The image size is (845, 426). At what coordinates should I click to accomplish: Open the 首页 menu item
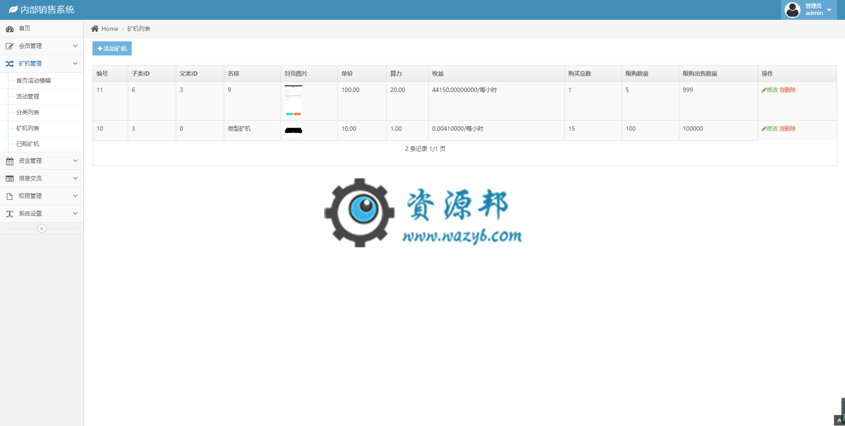(42, 29)
